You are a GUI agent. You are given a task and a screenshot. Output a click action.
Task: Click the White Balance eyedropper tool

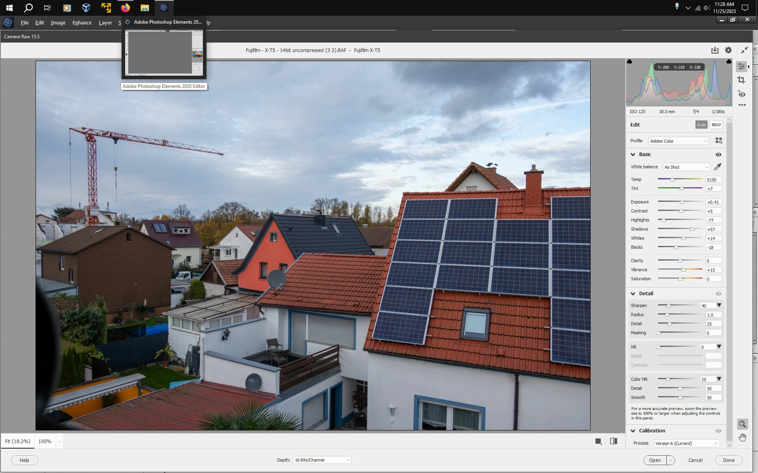(x=717, y=167)
